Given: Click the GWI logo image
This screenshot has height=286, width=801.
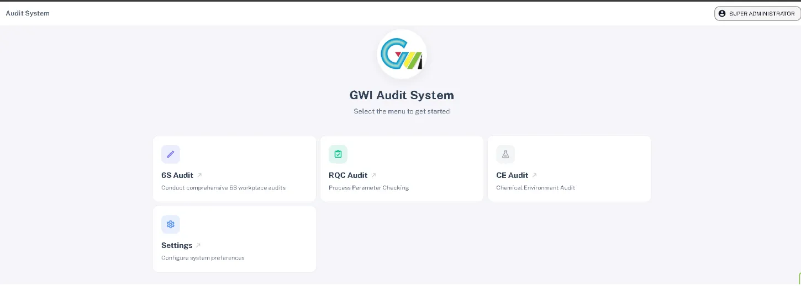Looking at the screenshot, I should coord(402,54).
